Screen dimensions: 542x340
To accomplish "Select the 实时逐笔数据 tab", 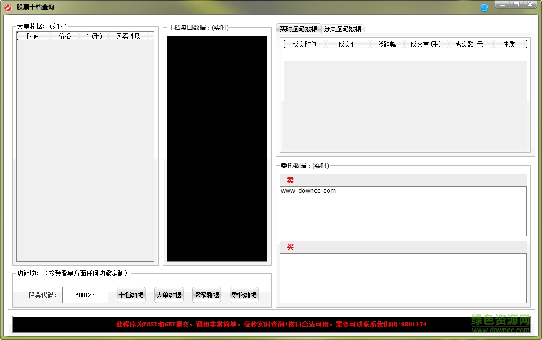I will (298, 28).
